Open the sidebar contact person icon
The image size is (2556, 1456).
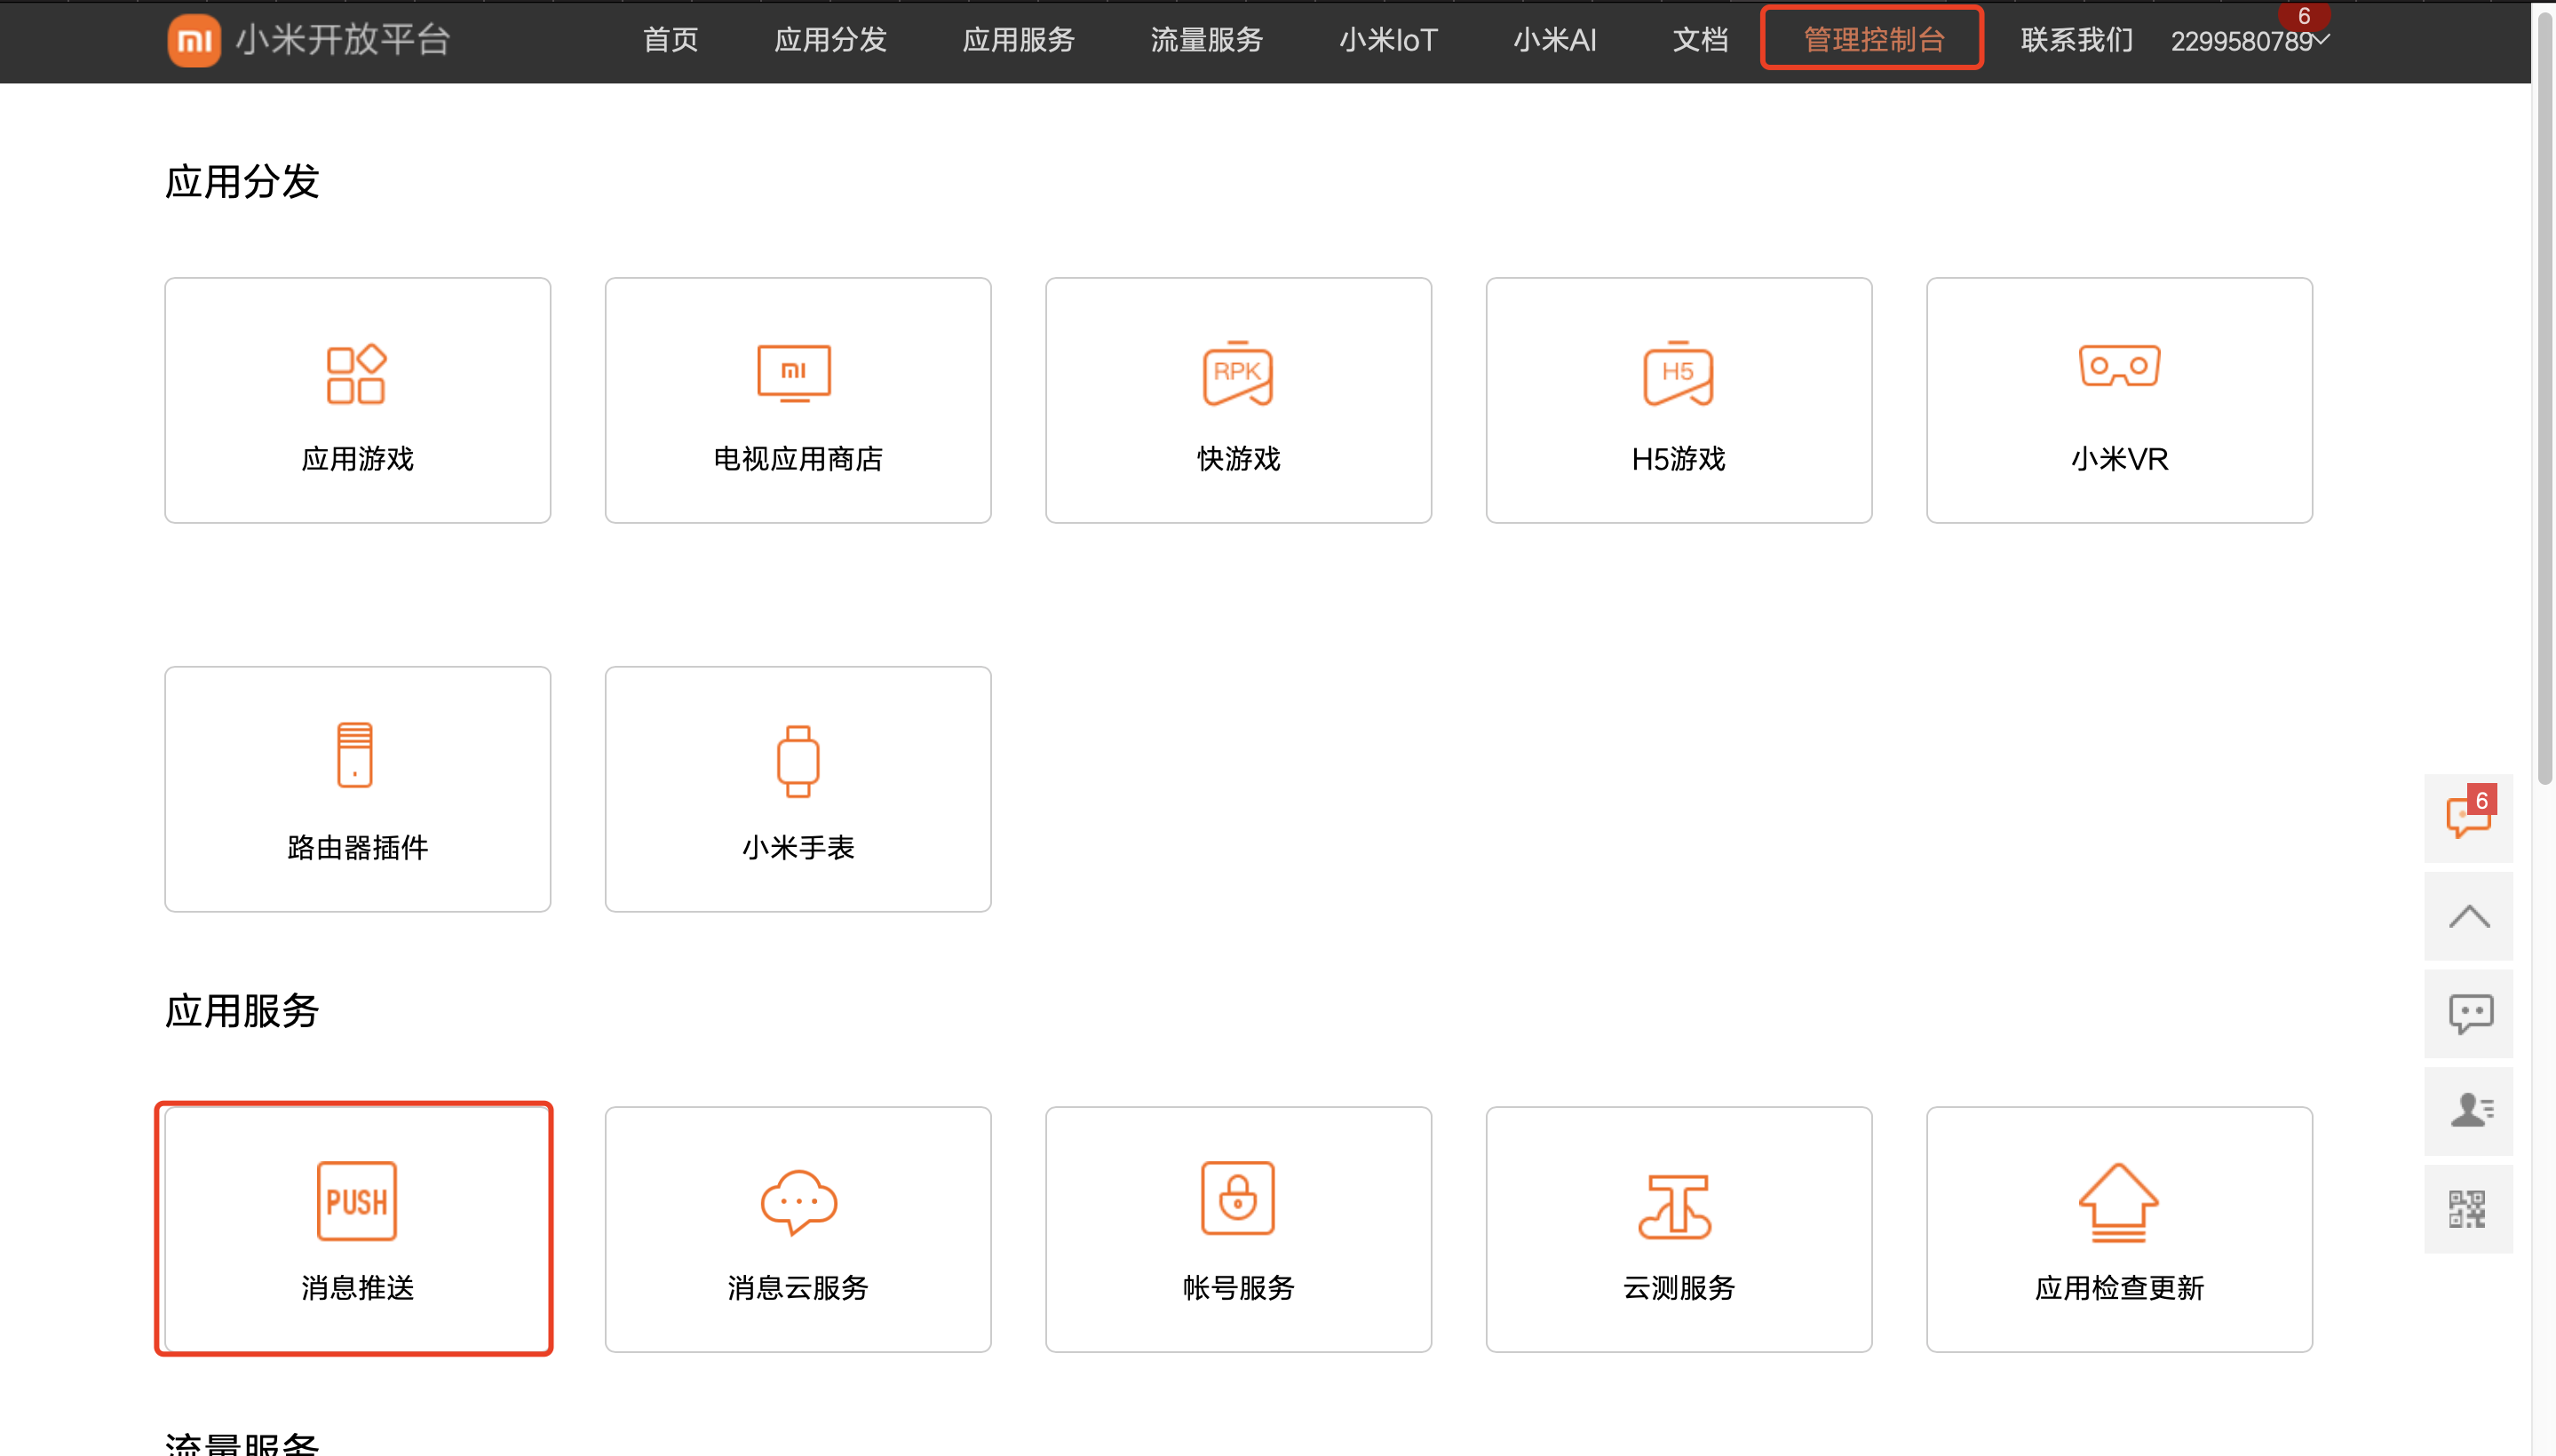[x=2468, y=1111]
